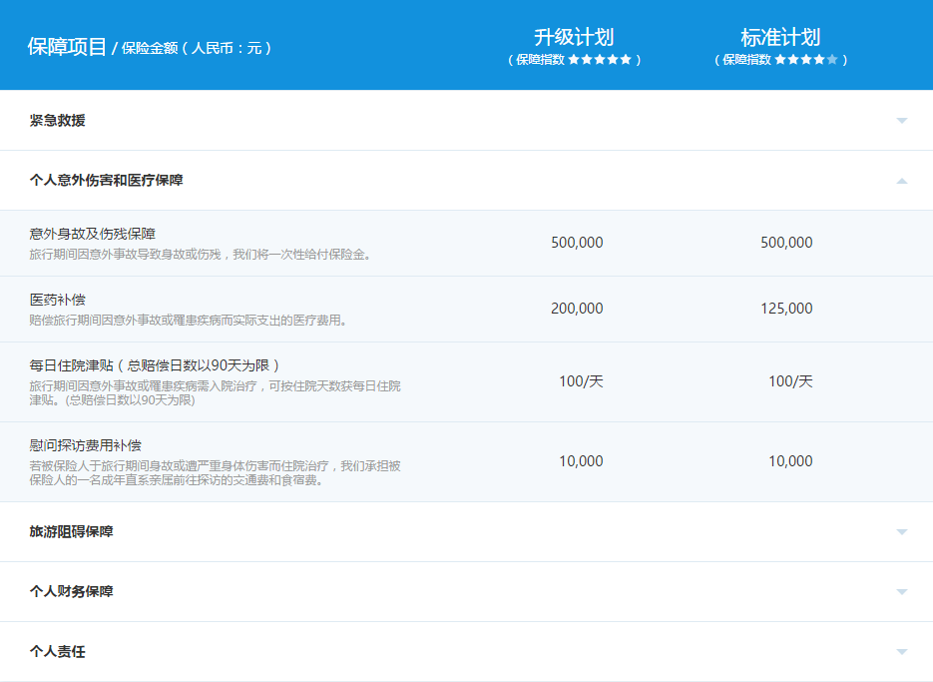Click the 个人责任 section title
933x682 pixels.
[57, 652]
